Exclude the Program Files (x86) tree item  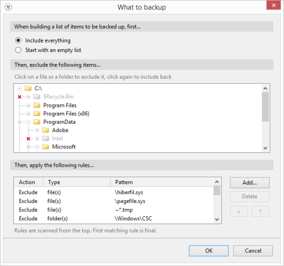66,114
